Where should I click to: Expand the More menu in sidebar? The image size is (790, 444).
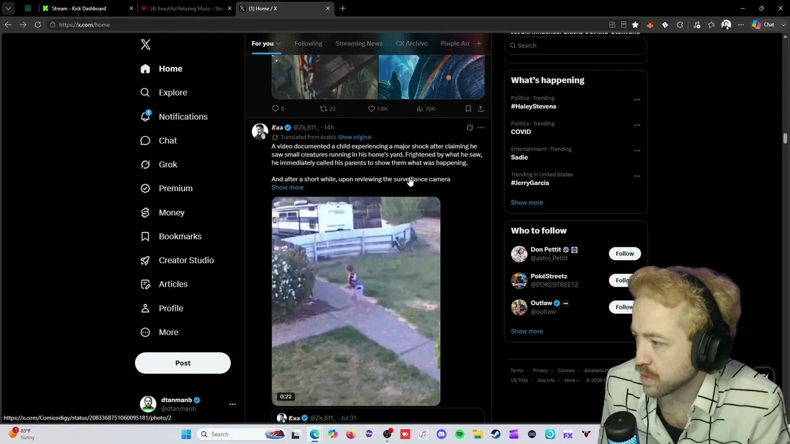[160, 332]
